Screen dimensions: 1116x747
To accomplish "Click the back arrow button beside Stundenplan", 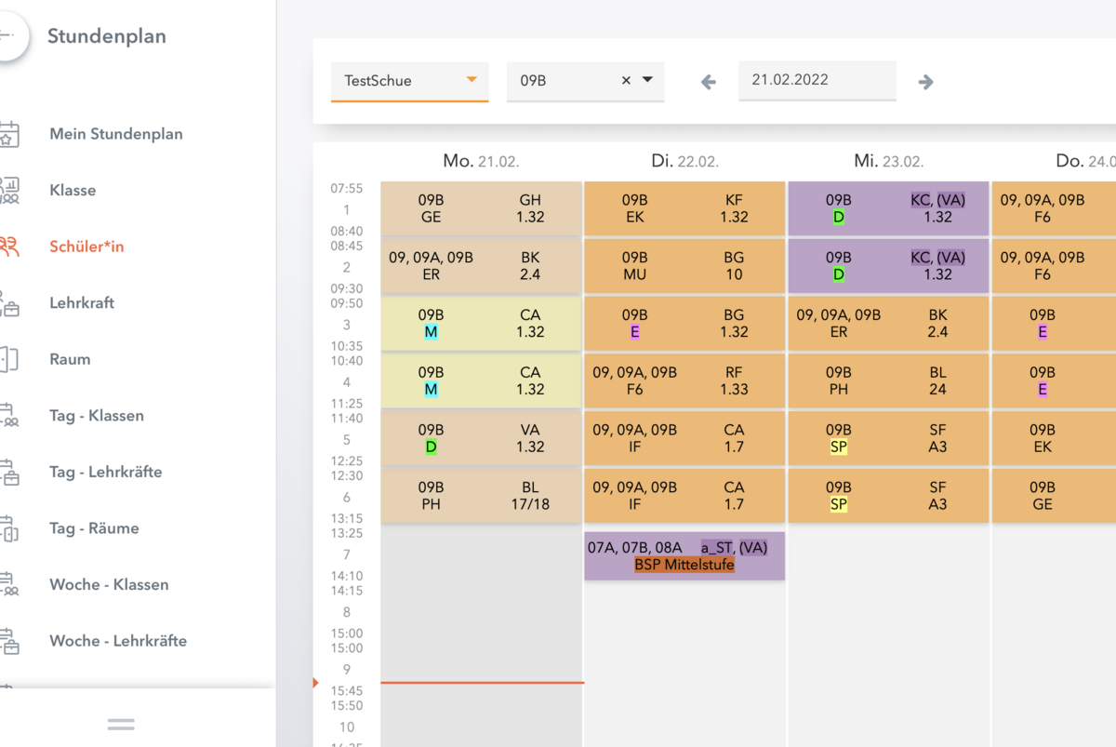I will pyautogui.click(x=7, y=37).
